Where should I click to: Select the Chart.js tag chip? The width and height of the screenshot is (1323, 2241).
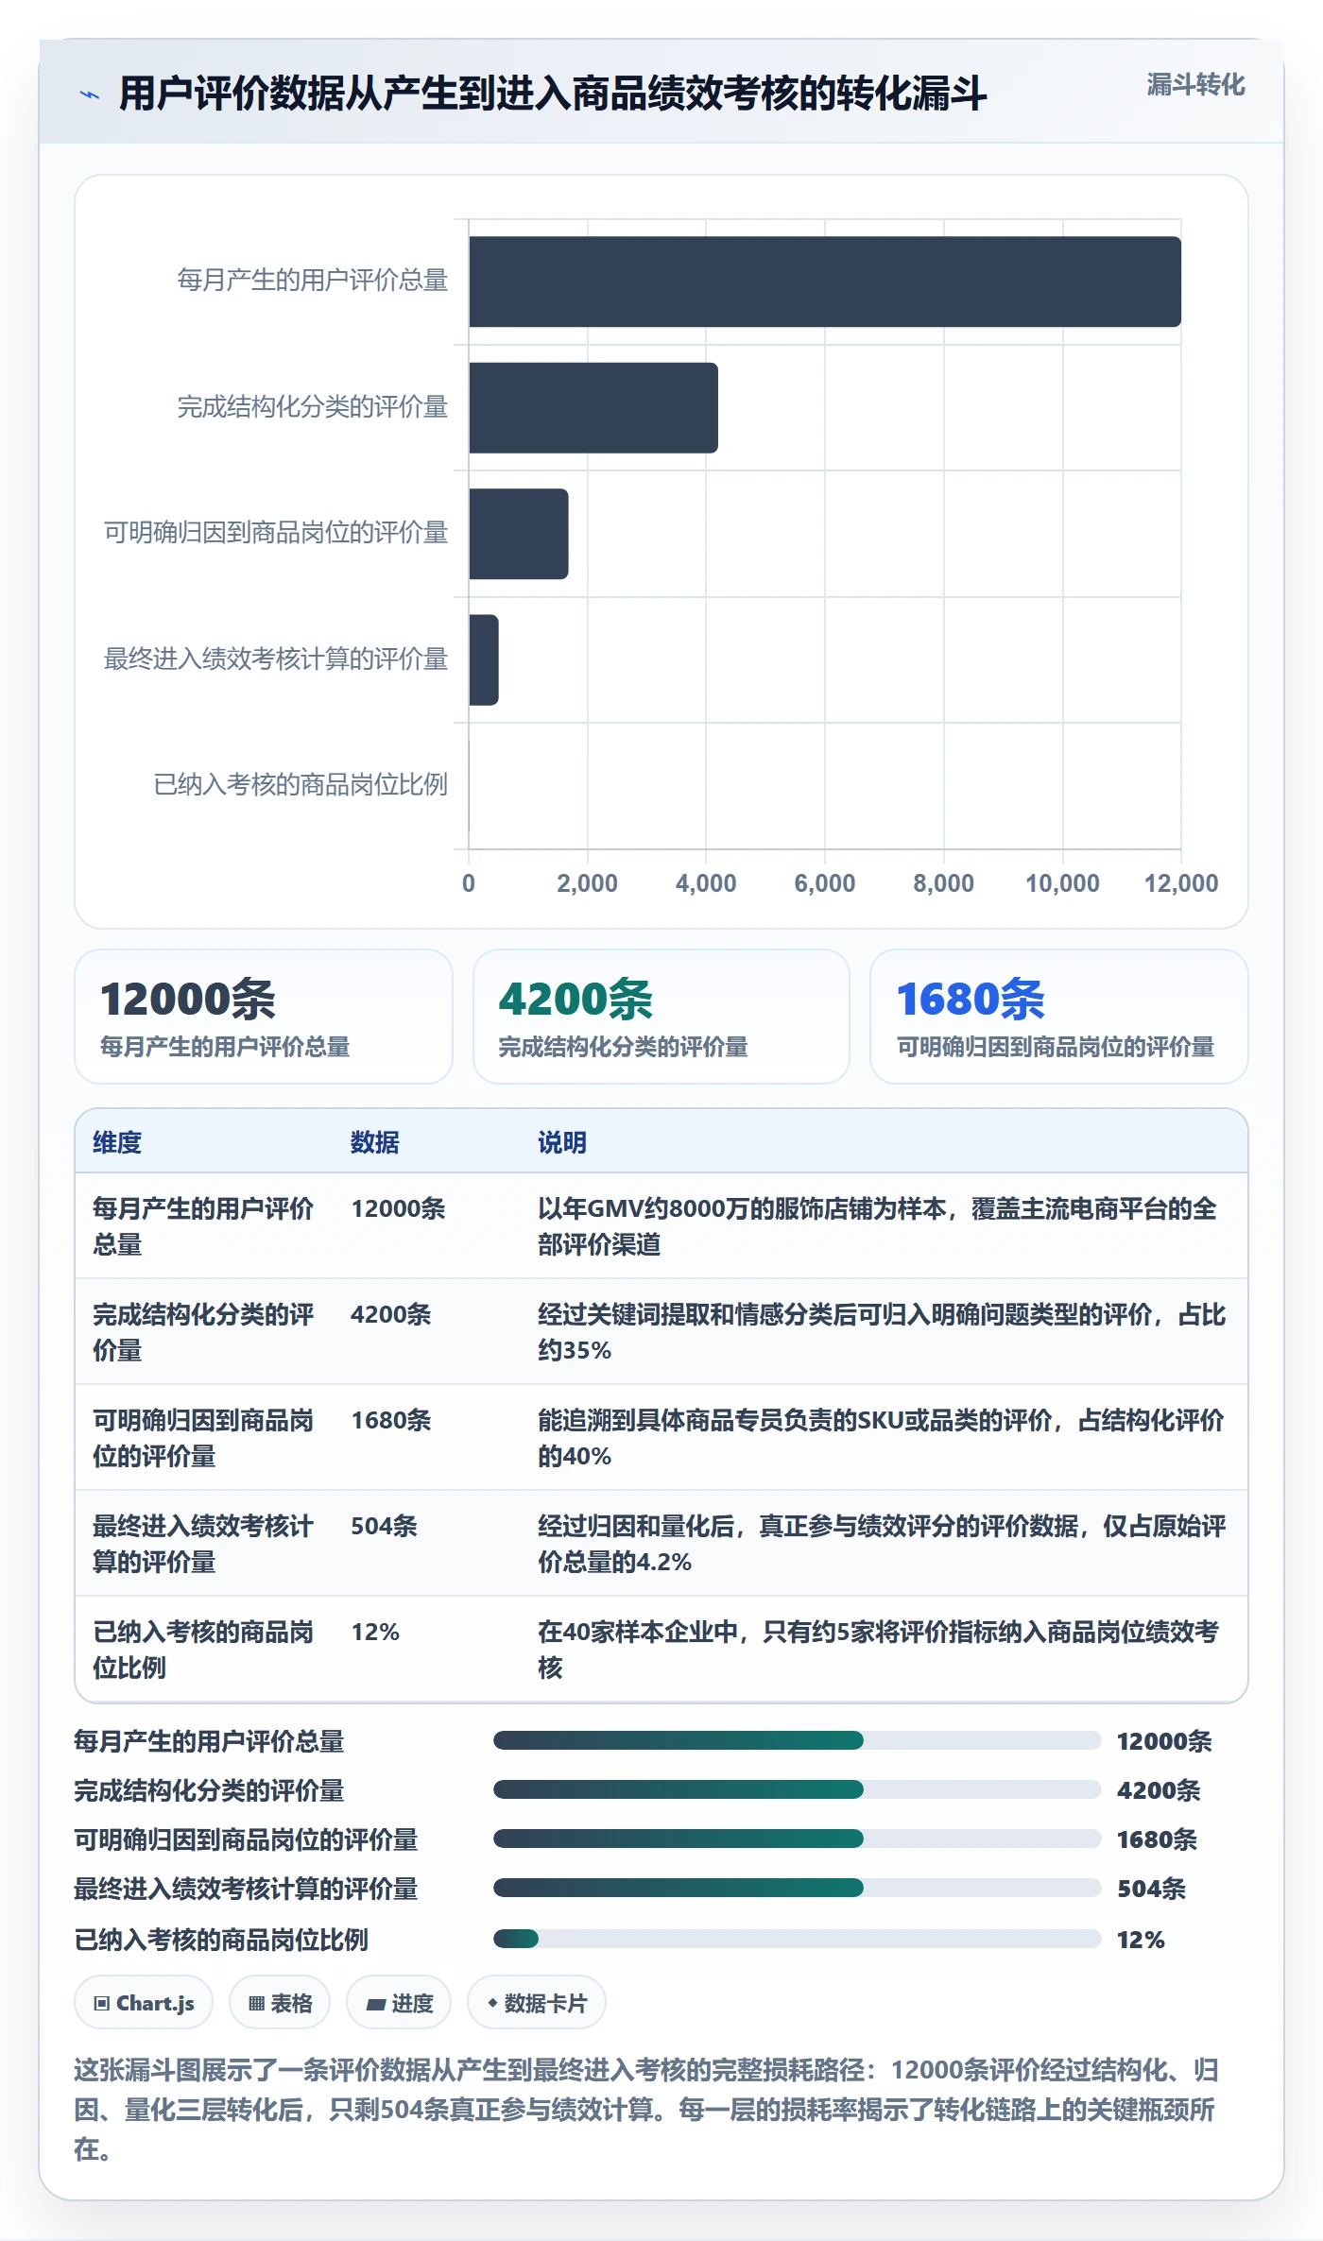144,2003
